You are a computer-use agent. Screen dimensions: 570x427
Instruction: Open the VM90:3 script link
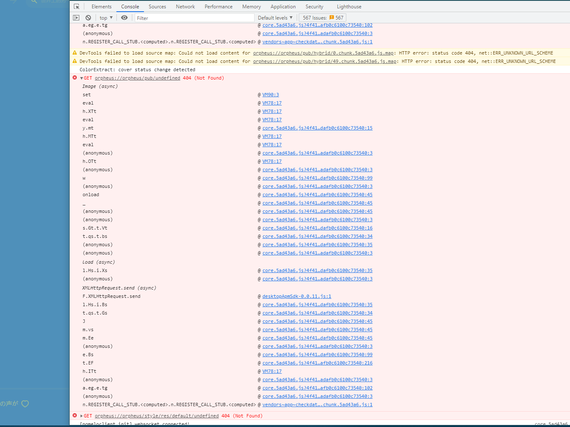click(270, 95)
